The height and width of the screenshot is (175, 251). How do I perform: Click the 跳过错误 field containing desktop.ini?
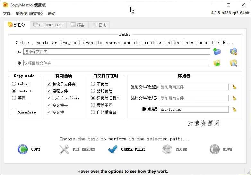[194, 109]
